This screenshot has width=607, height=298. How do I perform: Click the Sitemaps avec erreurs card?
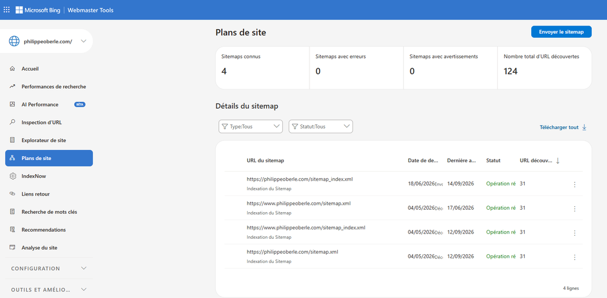point(356,68)
